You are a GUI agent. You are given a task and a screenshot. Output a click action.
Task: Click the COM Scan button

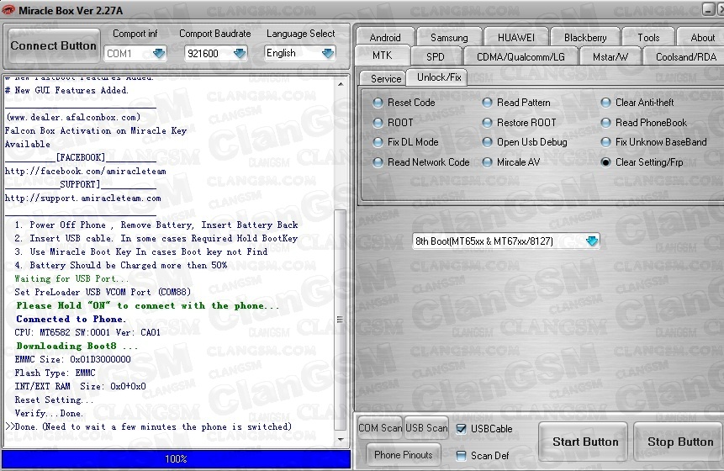380,428
